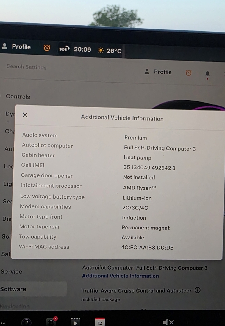
Task: Tap the Induction value
Action: (134, 218)
